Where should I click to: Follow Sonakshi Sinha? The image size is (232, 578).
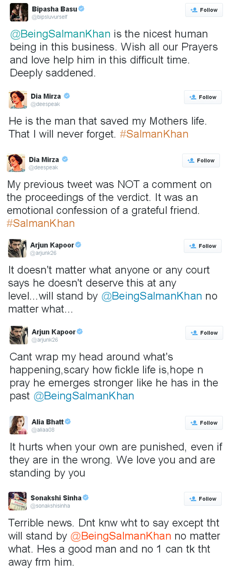tap(203, 499)
